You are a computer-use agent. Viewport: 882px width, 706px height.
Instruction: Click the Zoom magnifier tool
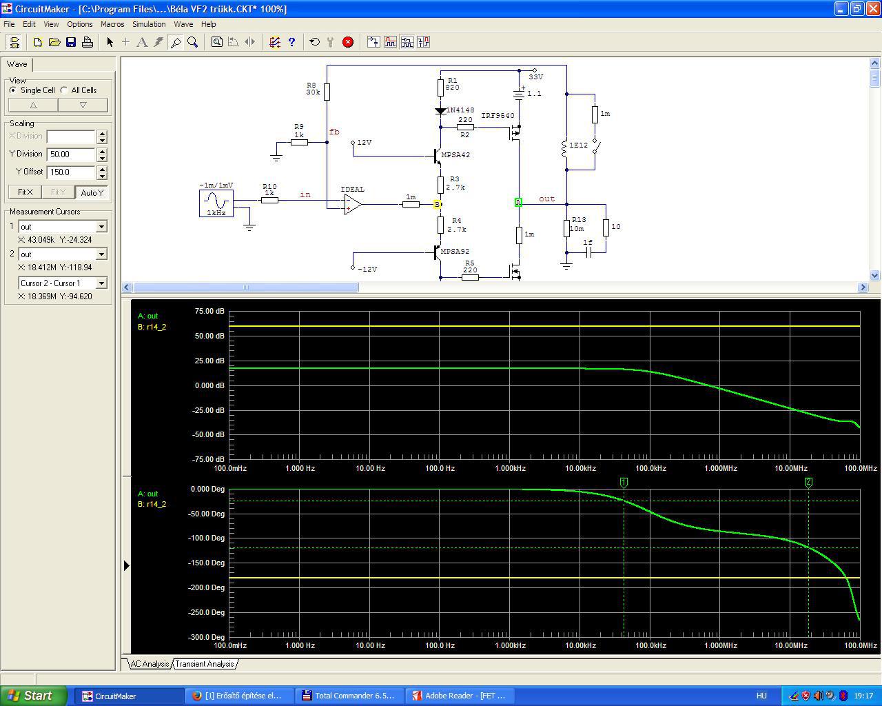coord(193,42)
